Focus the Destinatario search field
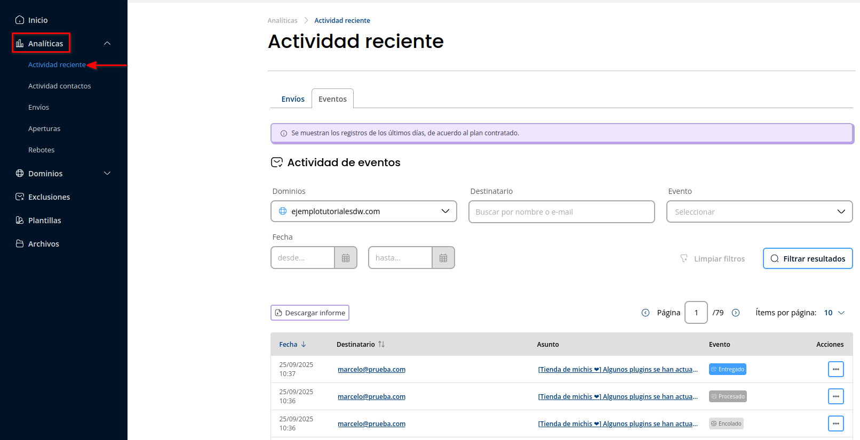 [x=561, y=212]
